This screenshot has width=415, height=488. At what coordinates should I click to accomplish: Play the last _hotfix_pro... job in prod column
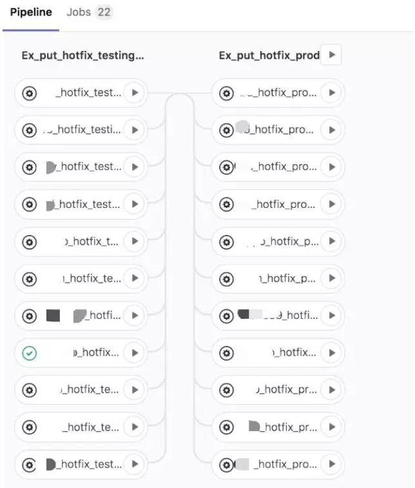(x=332, y=464)
